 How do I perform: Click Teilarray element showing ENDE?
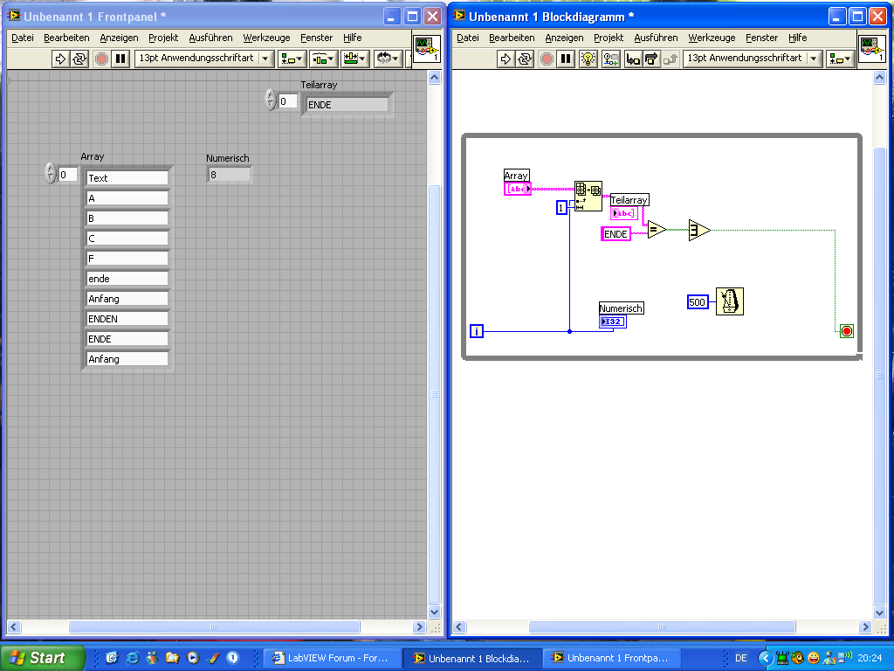click(x=347, y=105)
